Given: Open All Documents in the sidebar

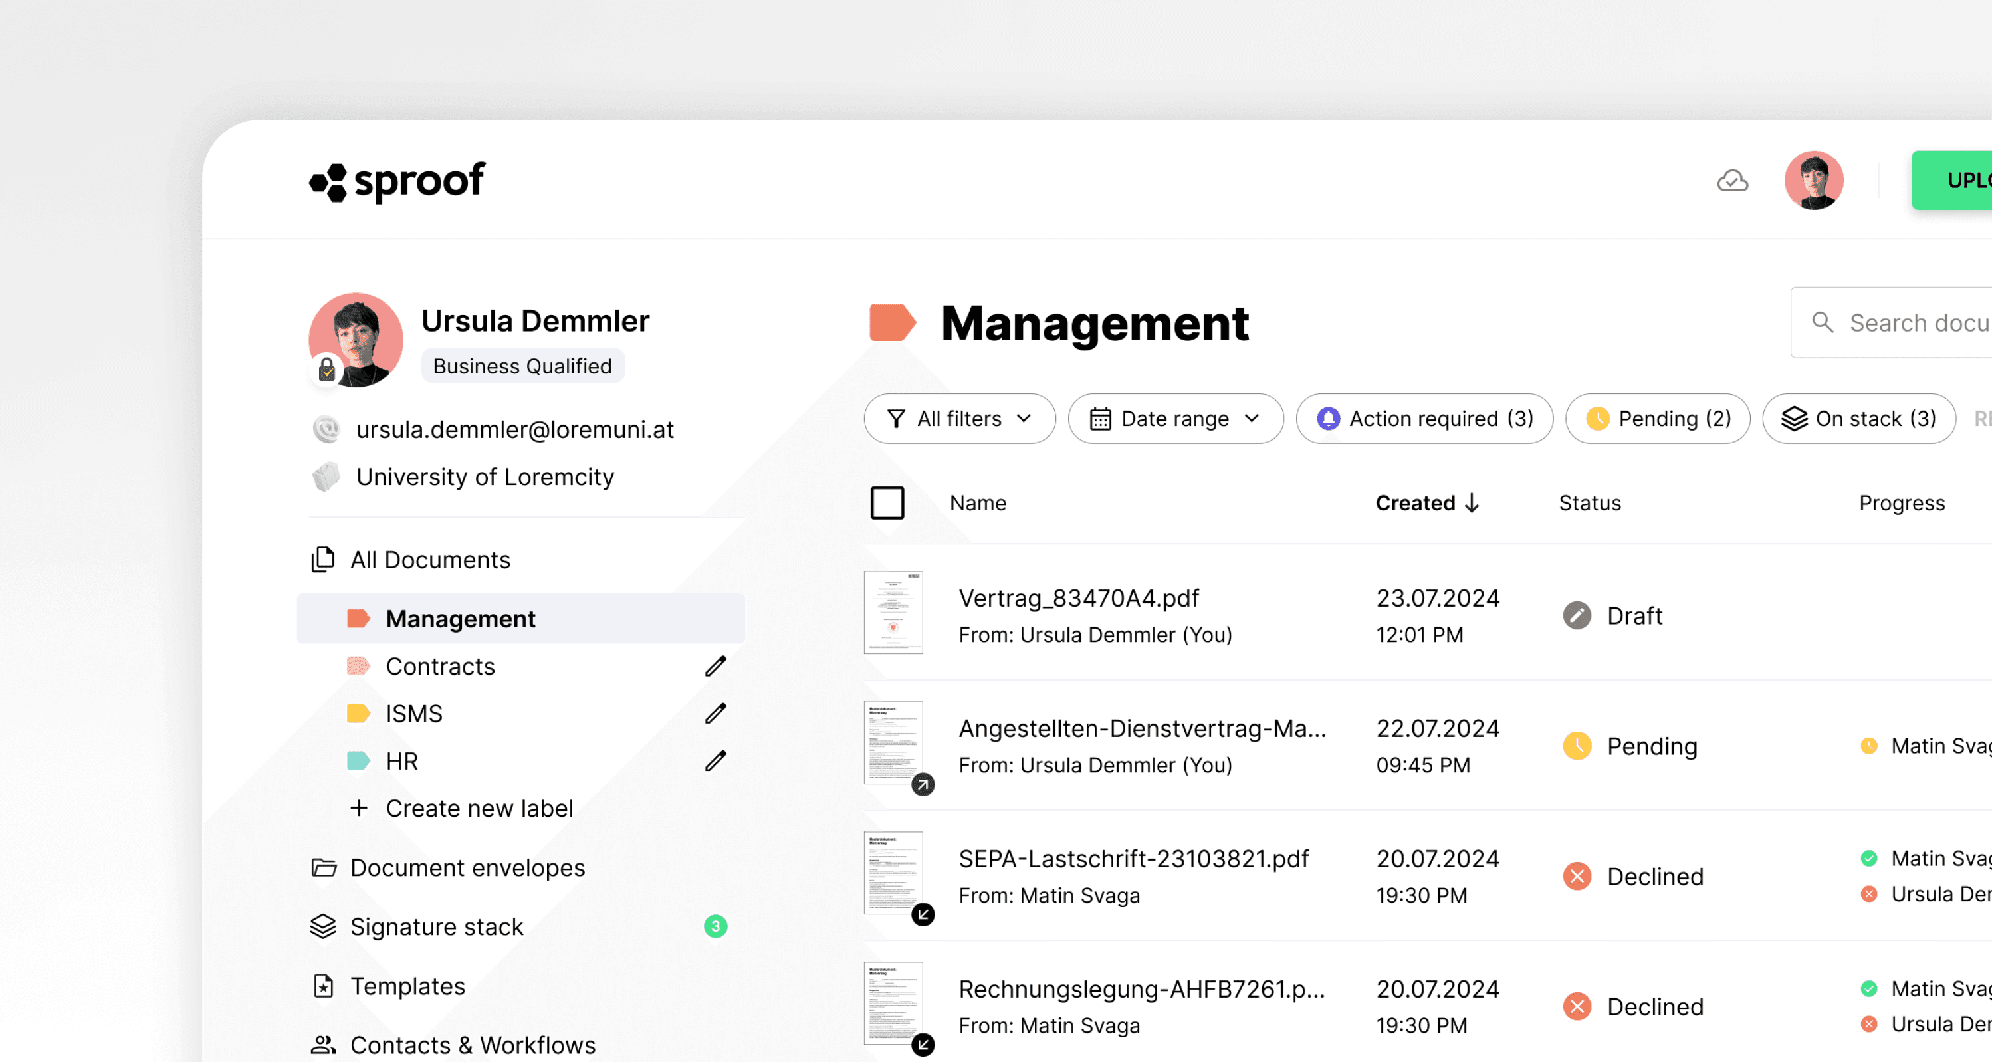Looking at the screenshot, I should pyautogui.click(x=410, y=560).
